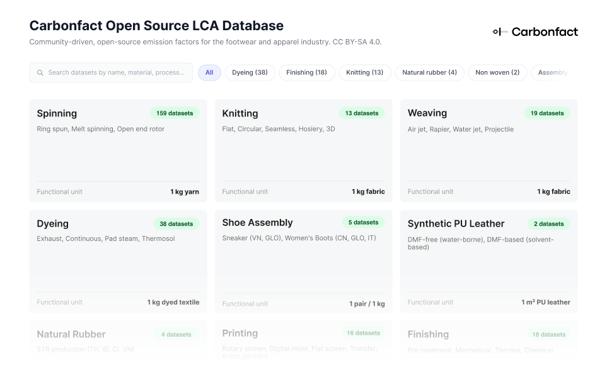
Task: Click "Functional unit" label in Knitting card
Action: 245,191
